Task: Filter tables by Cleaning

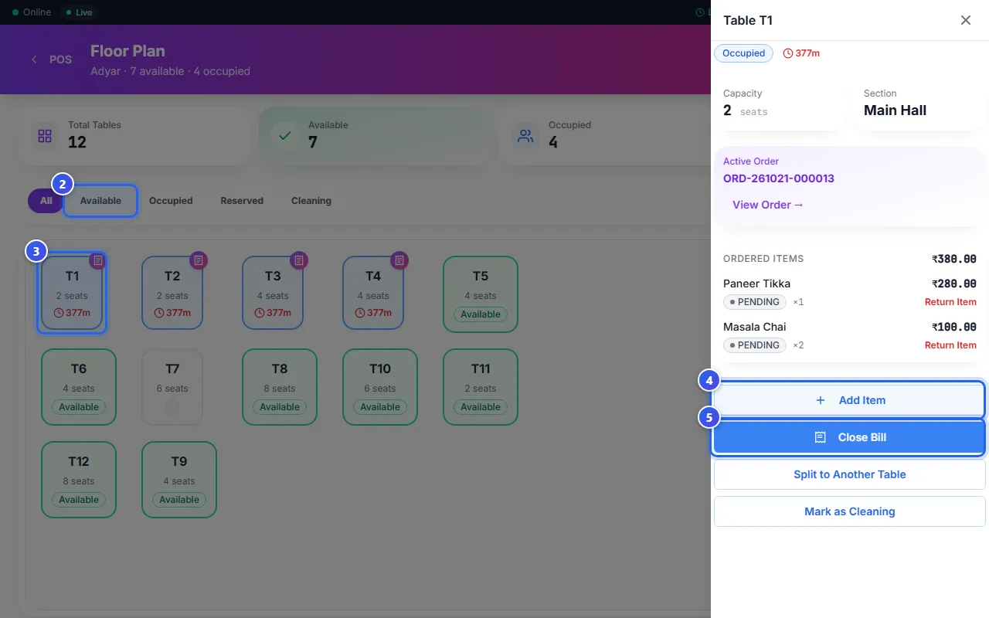Action: (x=311, y=201)
